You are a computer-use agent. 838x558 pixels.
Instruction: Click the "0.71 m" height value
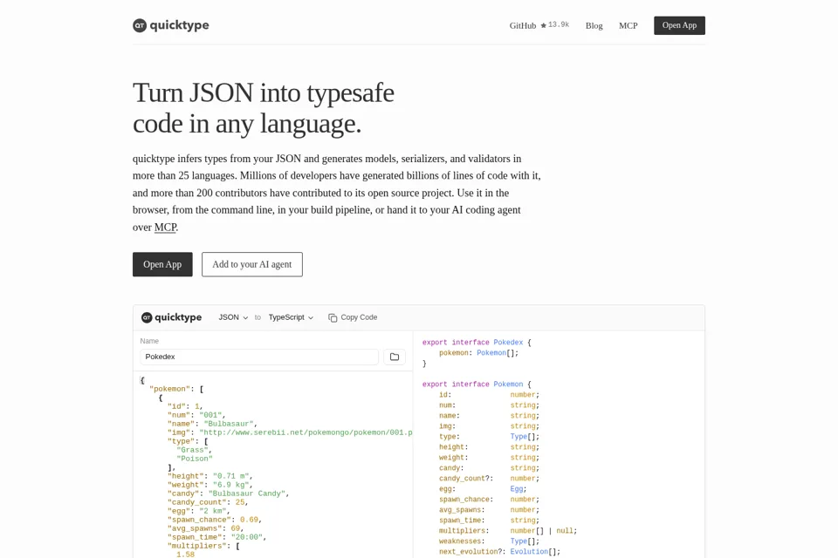[x=230, y=476]
